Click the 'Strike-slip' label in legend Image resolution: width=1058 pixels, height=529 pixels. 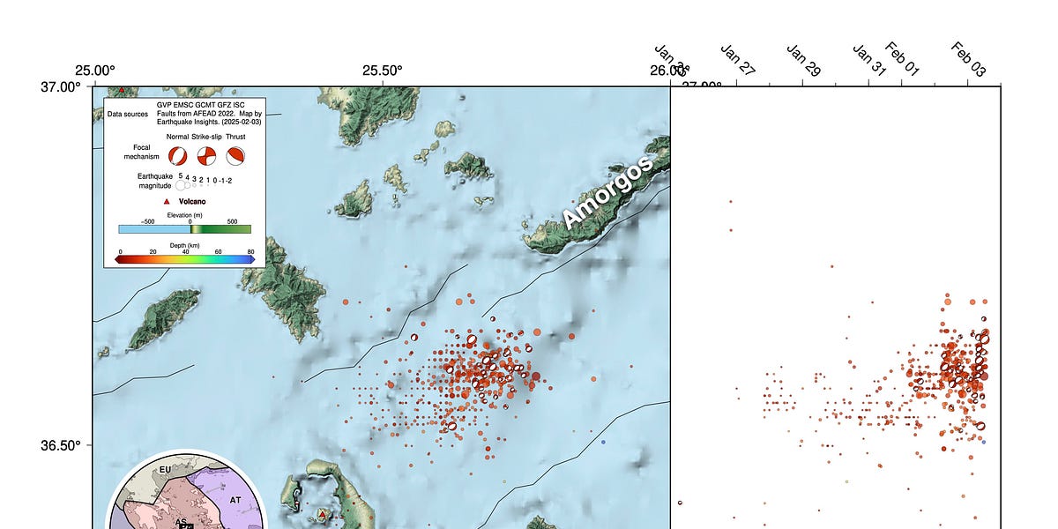(x=206, y=137)
